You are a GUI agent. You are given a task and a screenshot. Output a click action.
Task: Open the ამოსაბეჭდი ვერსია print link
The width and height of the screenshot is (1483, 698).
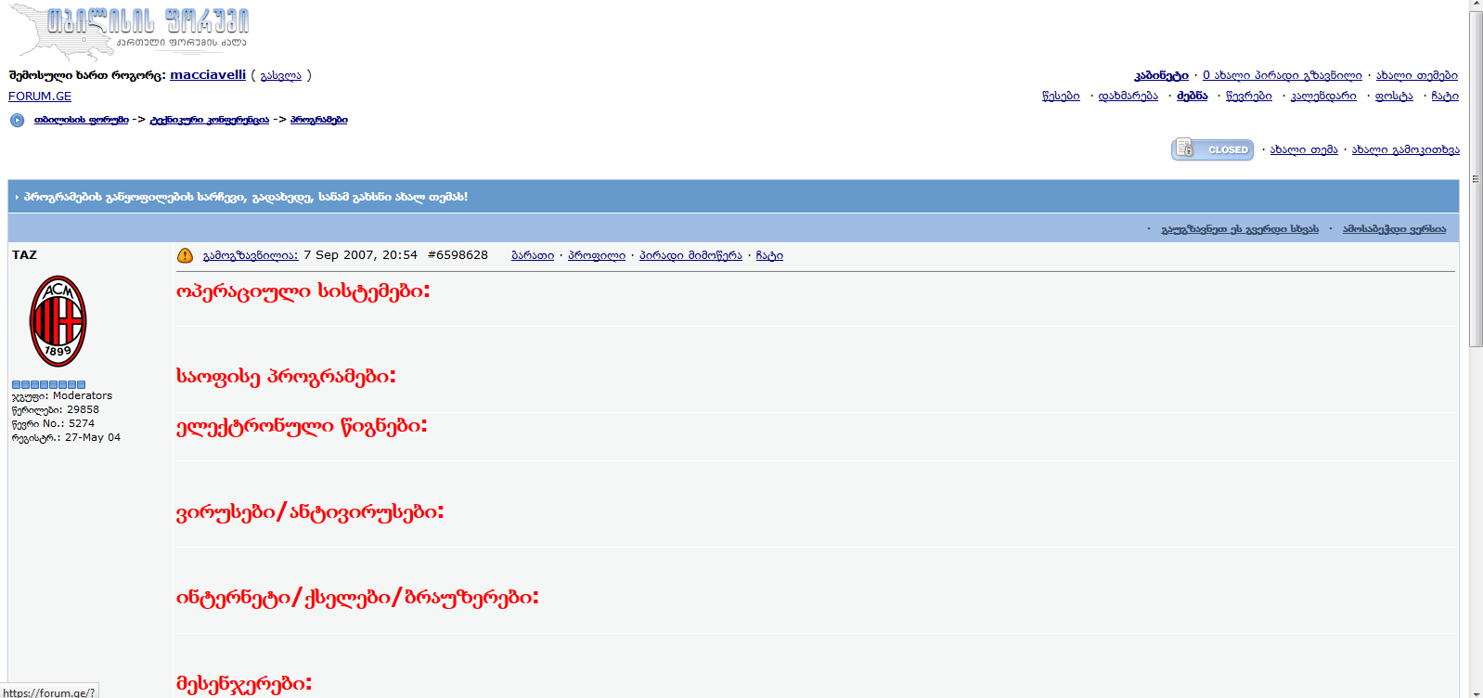click(x=1394, y=229)
